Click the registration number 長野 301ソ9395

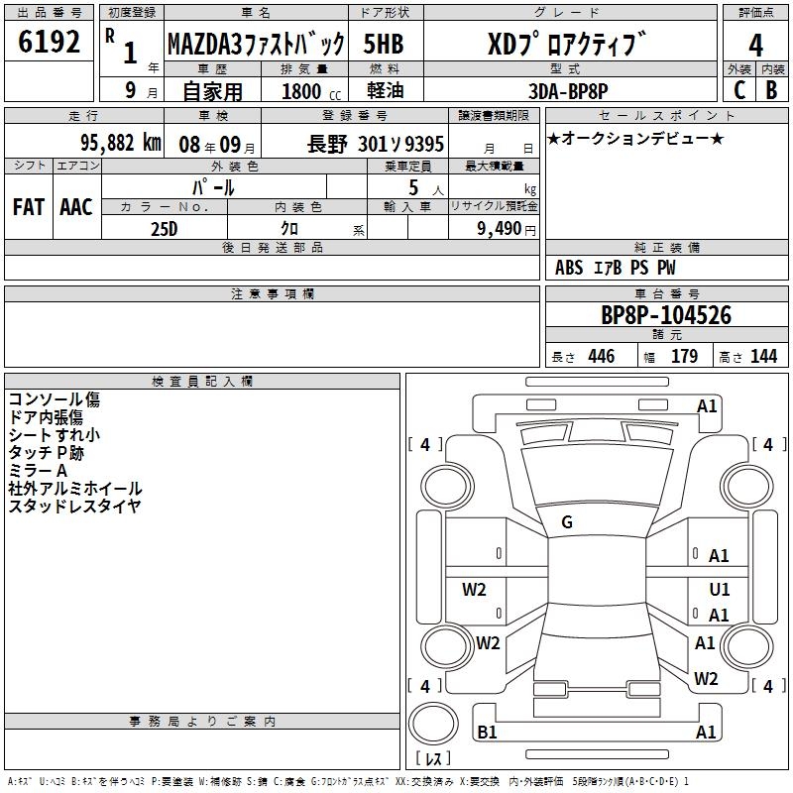[376, 143]
